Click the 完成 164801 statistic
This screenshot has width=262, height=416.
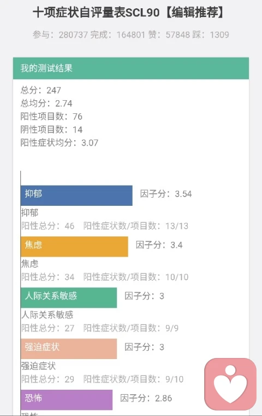[x=118, y=34]
